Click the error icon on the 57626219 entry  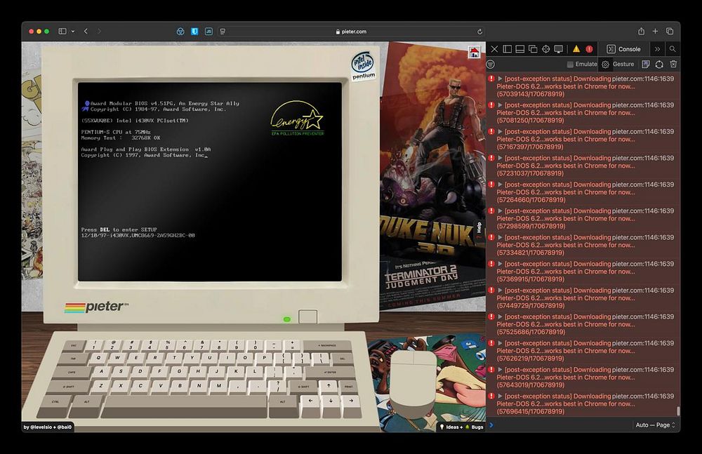(491, 343)
